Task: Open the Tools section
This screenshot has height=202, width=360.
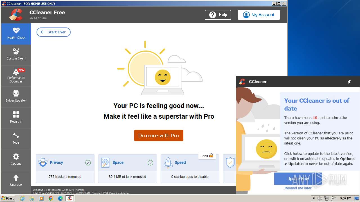Action: click(16, 139)
